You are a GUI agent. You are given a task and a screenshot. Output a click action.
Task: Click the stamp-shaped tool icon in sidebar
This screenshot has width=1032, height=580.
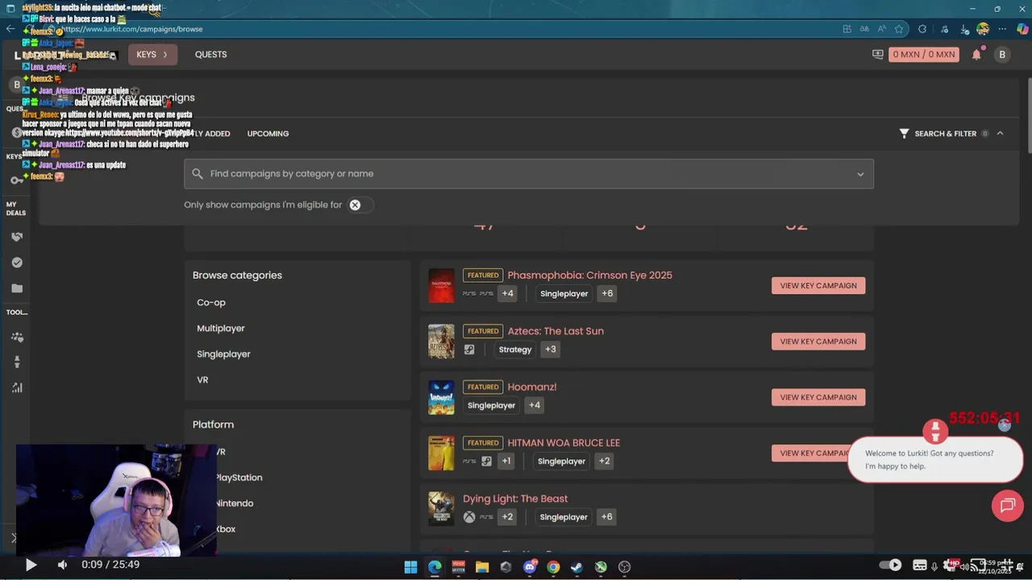tap(17, 362)
